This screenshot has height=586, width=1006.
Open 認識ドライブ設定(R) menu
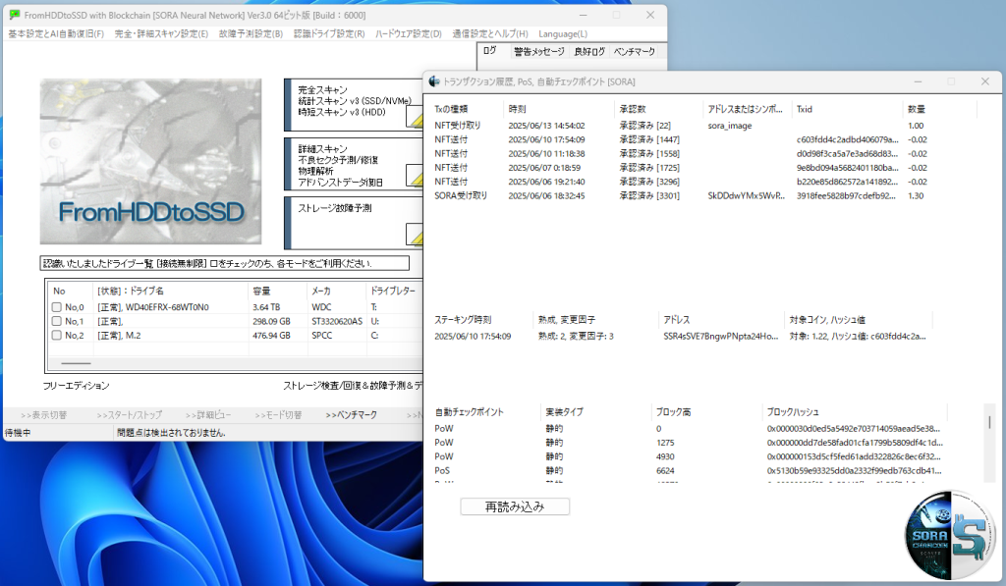click(329, 34)
